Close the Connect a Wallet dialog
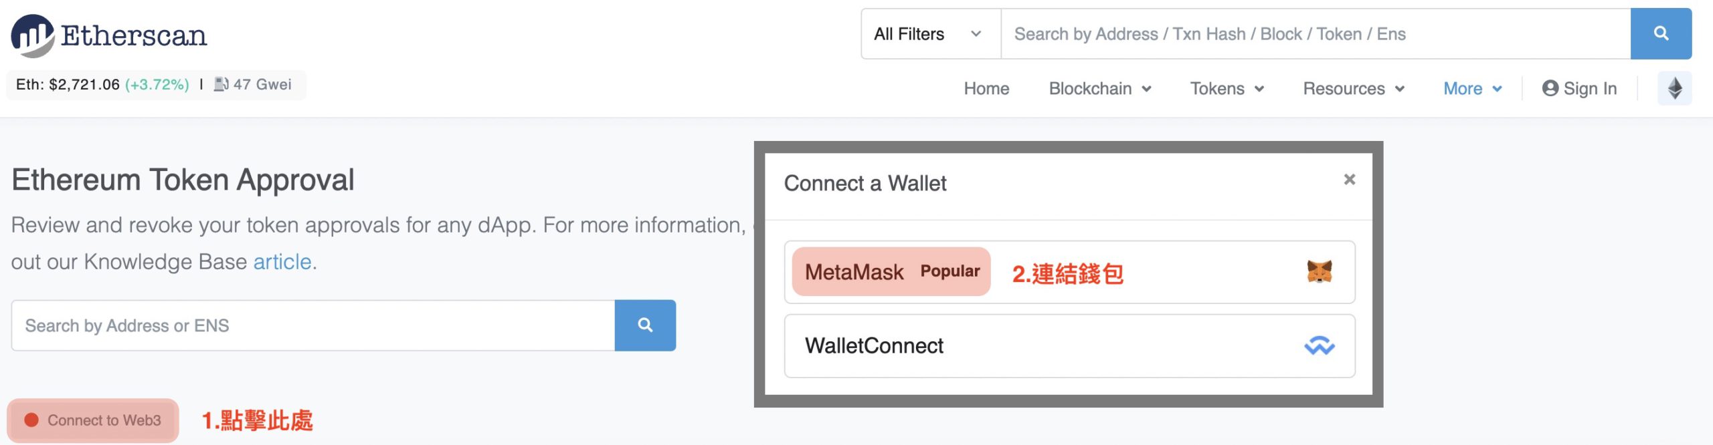Viewport: 1713px width, 445px height. point(1349,179)
